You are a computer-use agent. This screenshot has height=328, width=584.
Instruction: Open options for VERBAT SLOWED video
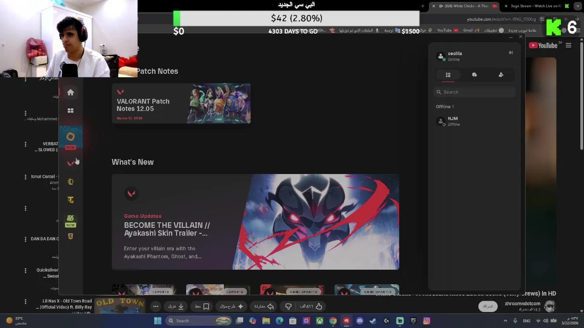point(26,144)
